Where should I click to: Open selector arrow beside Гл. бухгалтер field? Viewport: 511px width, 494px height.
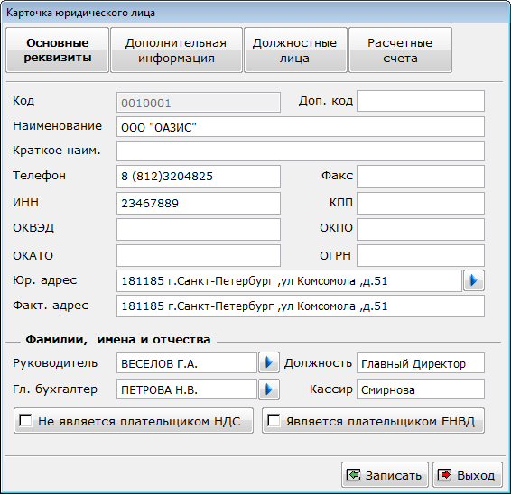(269, 389)
